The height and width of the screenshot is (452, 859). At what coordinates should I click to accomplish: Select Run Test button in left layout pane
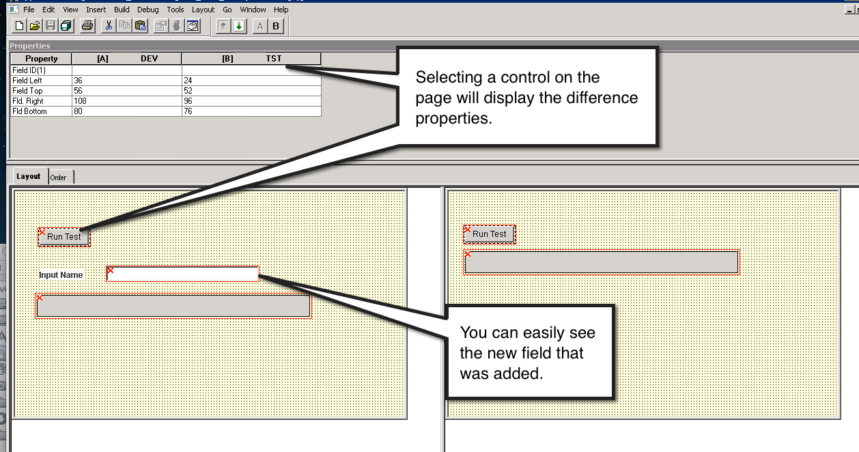(64, 237)
